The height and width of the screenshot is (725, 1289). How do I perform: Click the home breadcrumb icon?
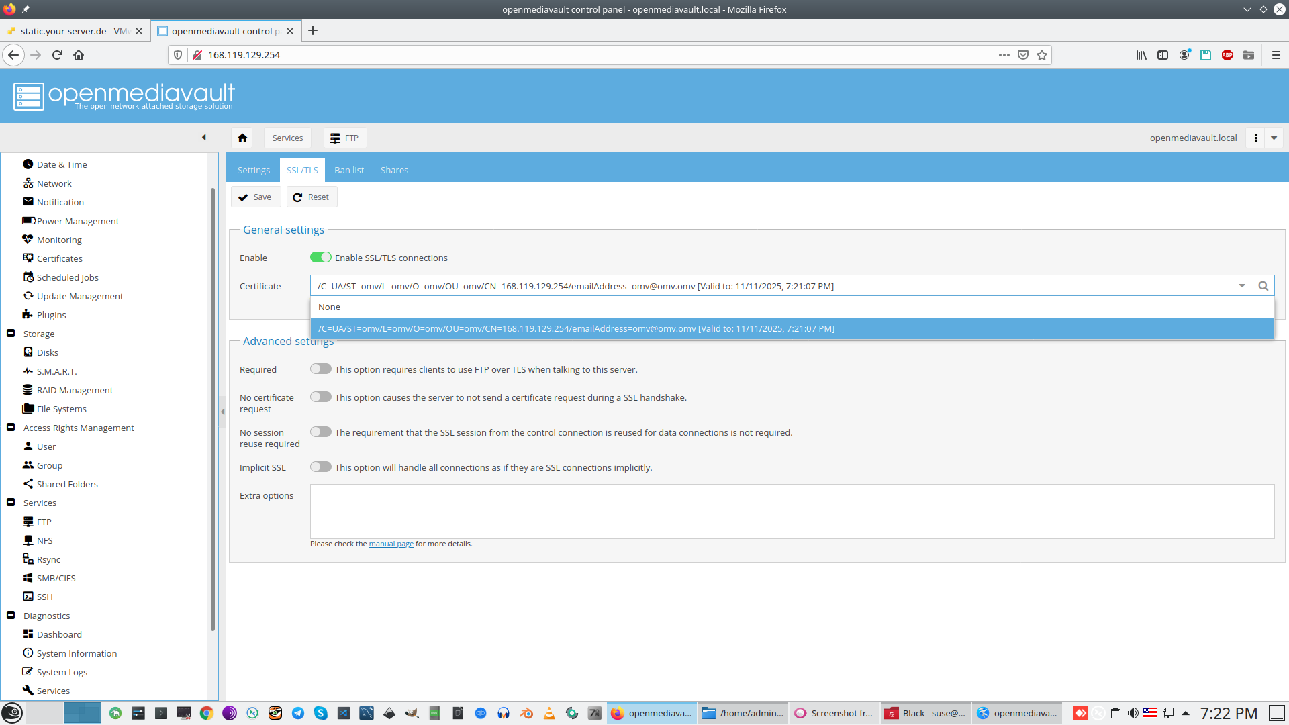242,138
